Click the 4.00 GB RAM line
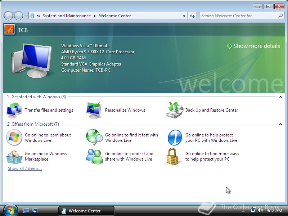 (73, 58)
